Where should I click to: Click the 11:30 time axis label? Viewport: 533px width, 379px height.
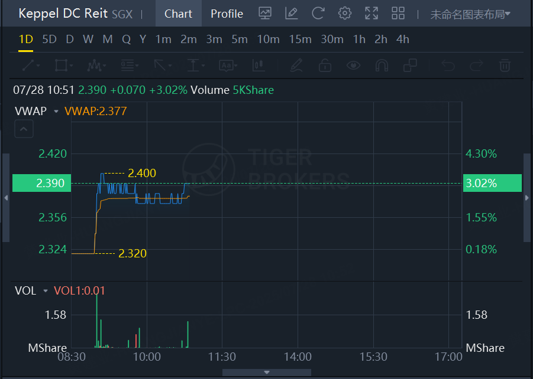222,357
